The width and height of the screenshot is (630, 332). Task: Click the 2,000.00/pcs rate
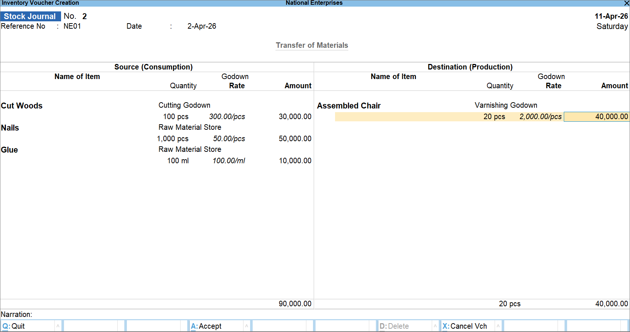[x=541, y=117]
